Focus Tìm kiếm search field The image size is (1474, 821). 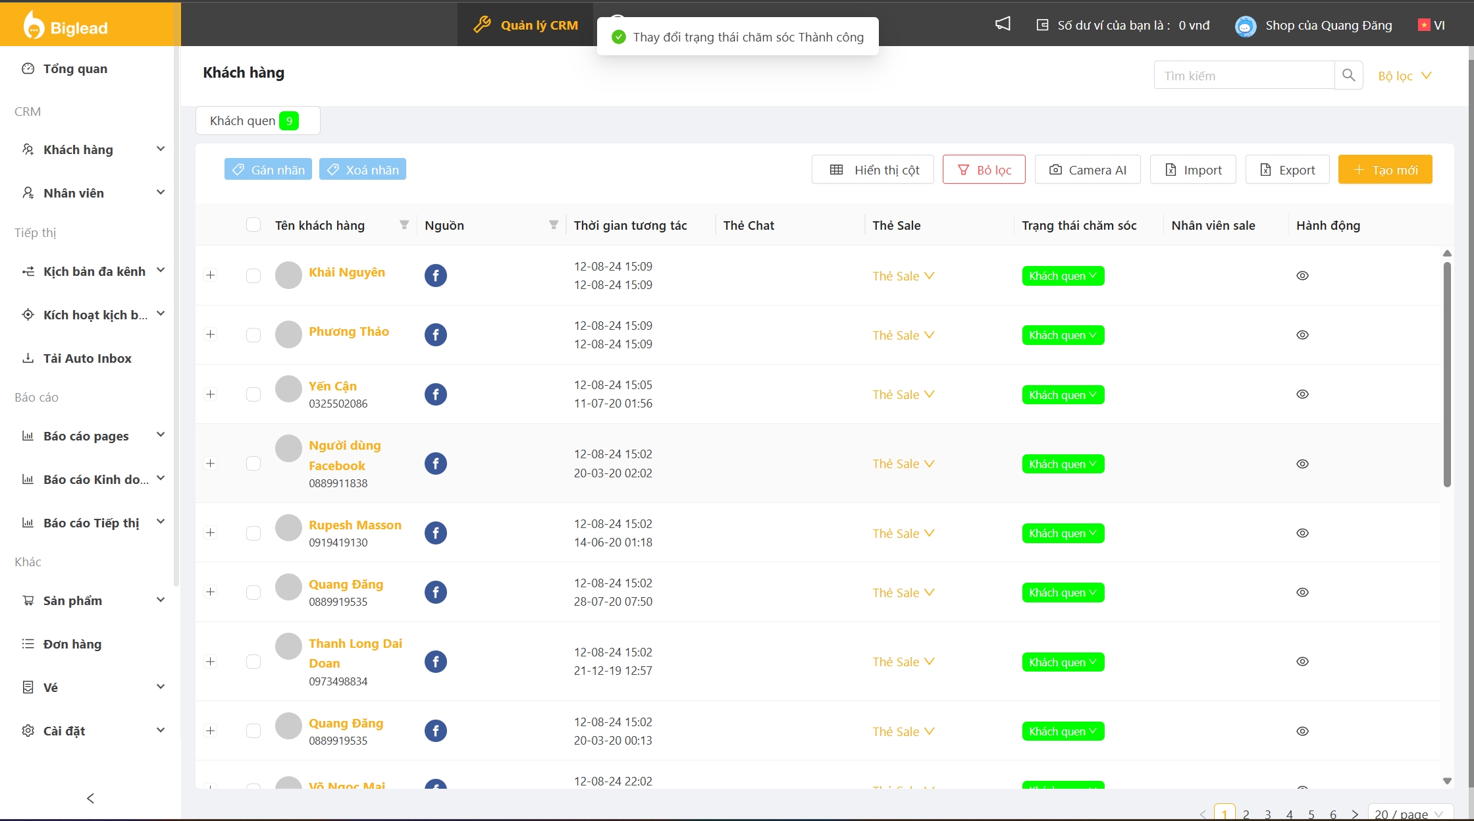(x=1244, y=75)
